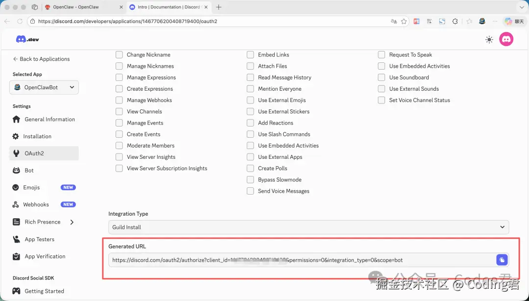Viewport: 529px width, 301px height.
Task: Check the Create Expressions permission
Action: tap(119, 89)
